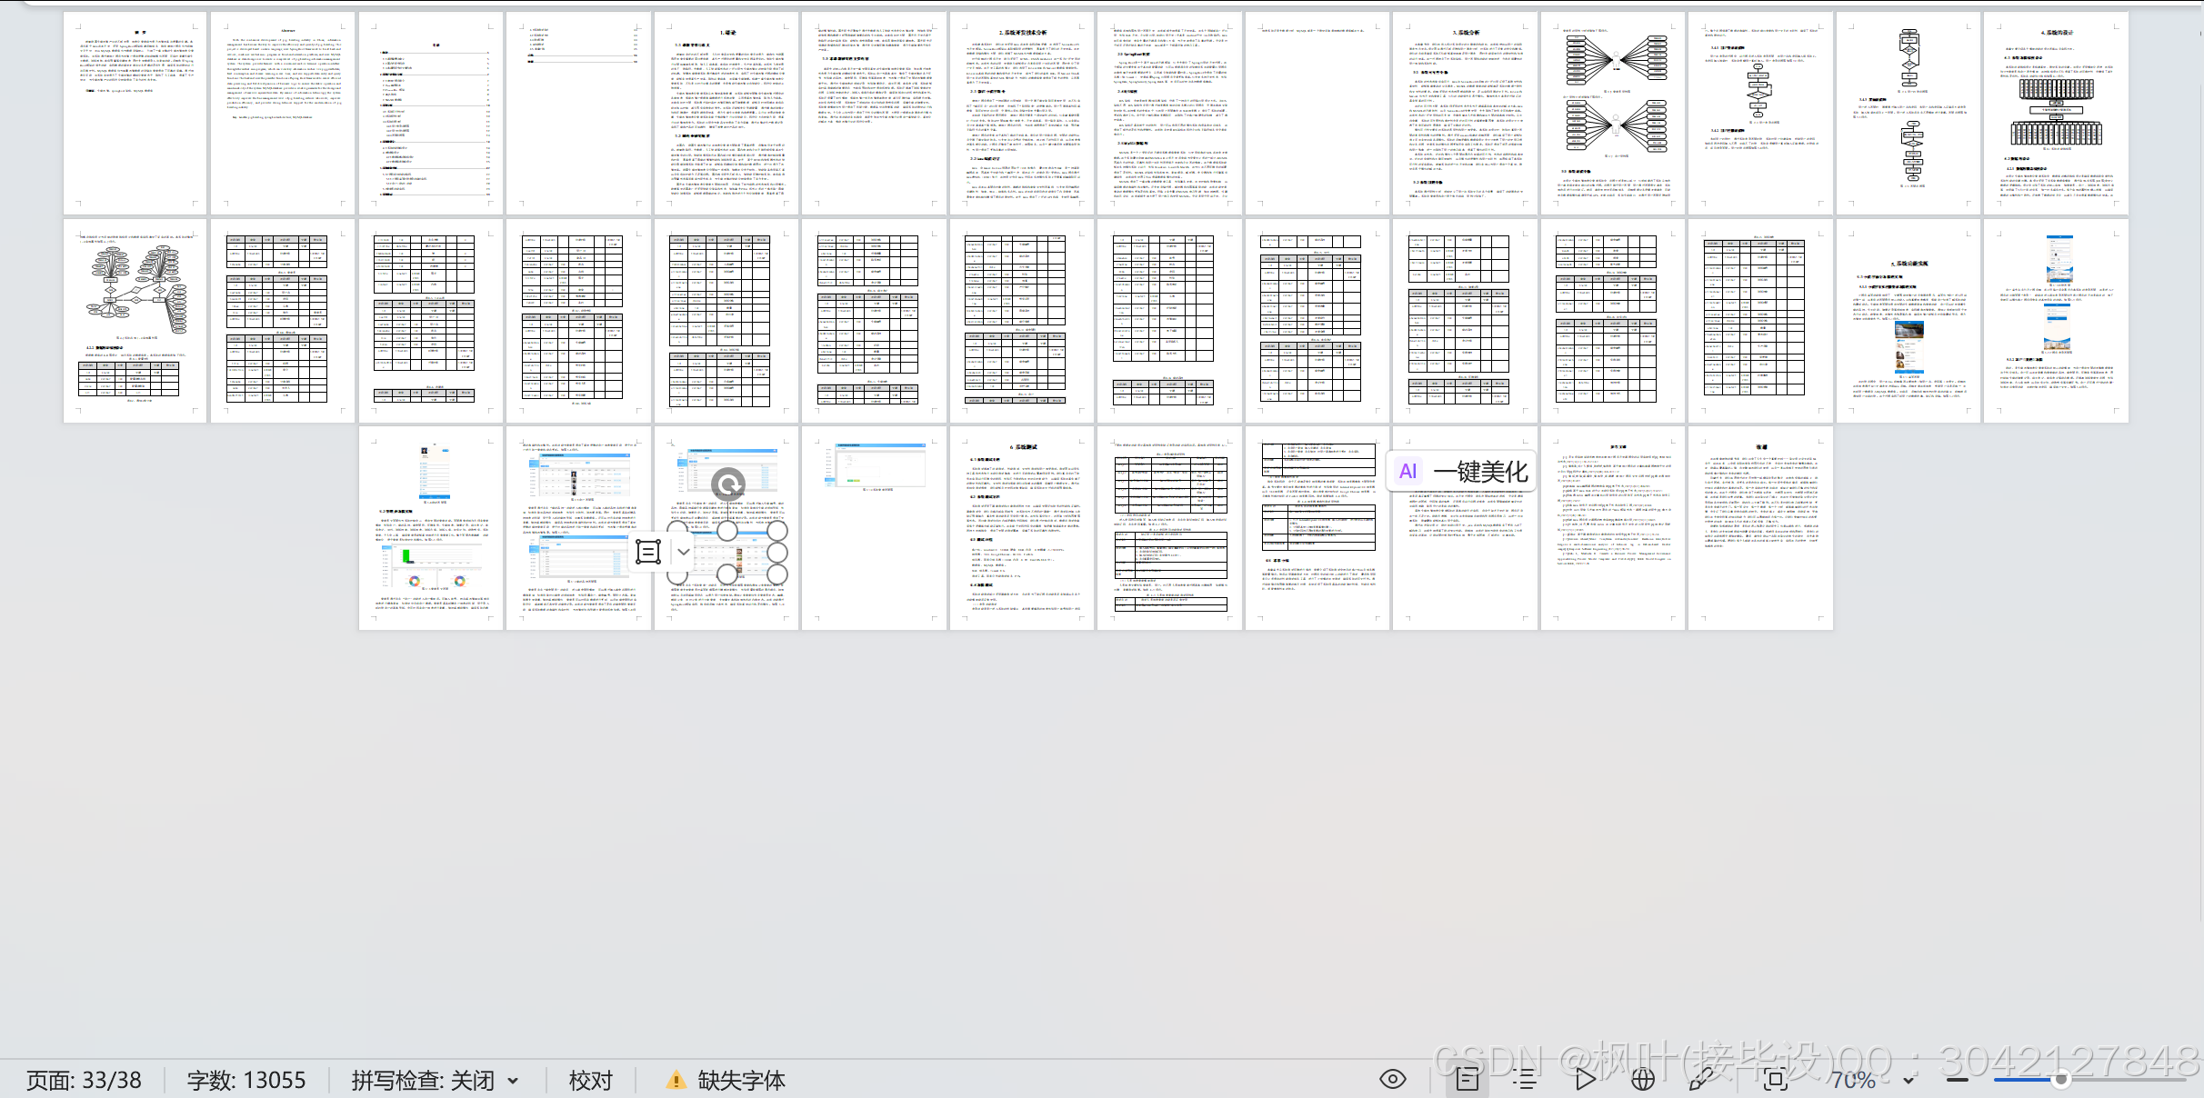Screen dimensions: 2204x1098
Task: Click the image layout options icon
Action: point(648,552)
